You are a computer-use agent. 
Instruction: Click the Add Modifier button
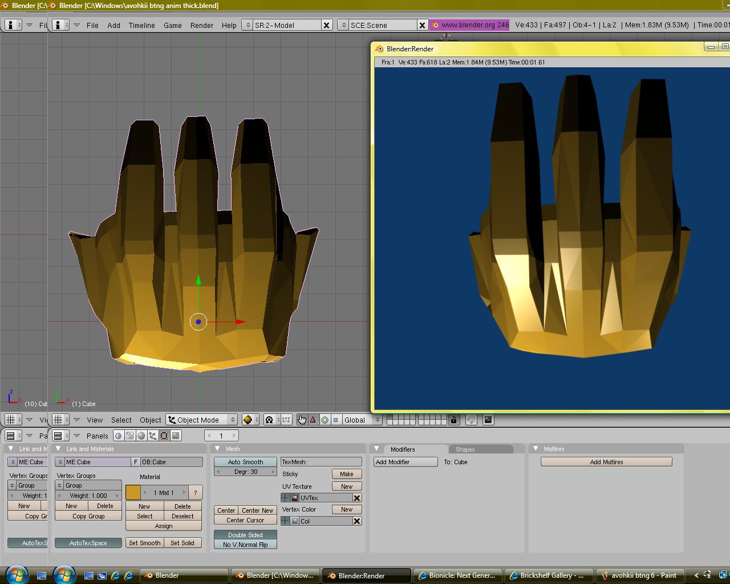tap(405, 462)
